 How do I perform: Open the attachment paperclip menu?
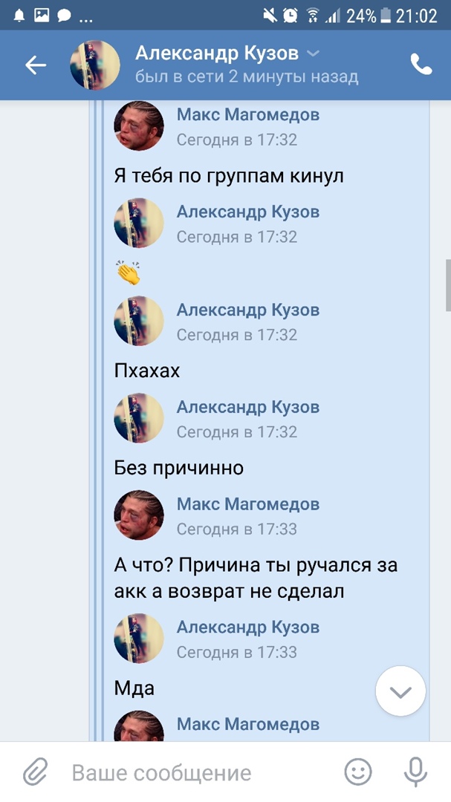click(36, 772)
